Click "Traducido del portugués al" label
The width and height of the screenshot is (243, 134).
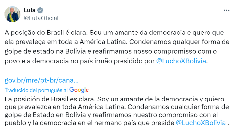36,90
